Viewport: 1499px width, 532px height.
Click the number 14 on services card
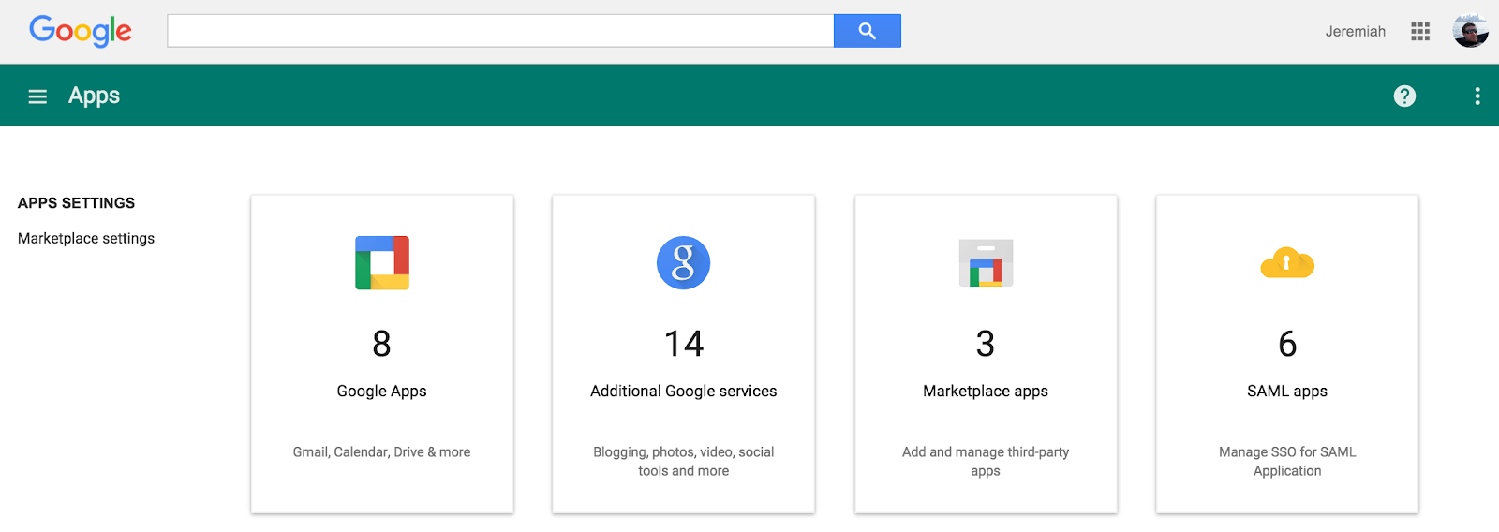(684, 344)
